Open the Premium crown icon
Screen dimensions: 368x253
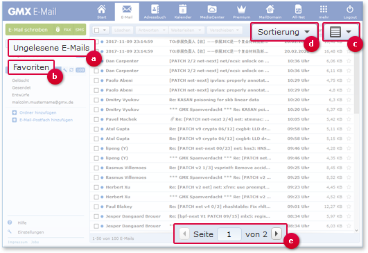(x=241, y=12)
